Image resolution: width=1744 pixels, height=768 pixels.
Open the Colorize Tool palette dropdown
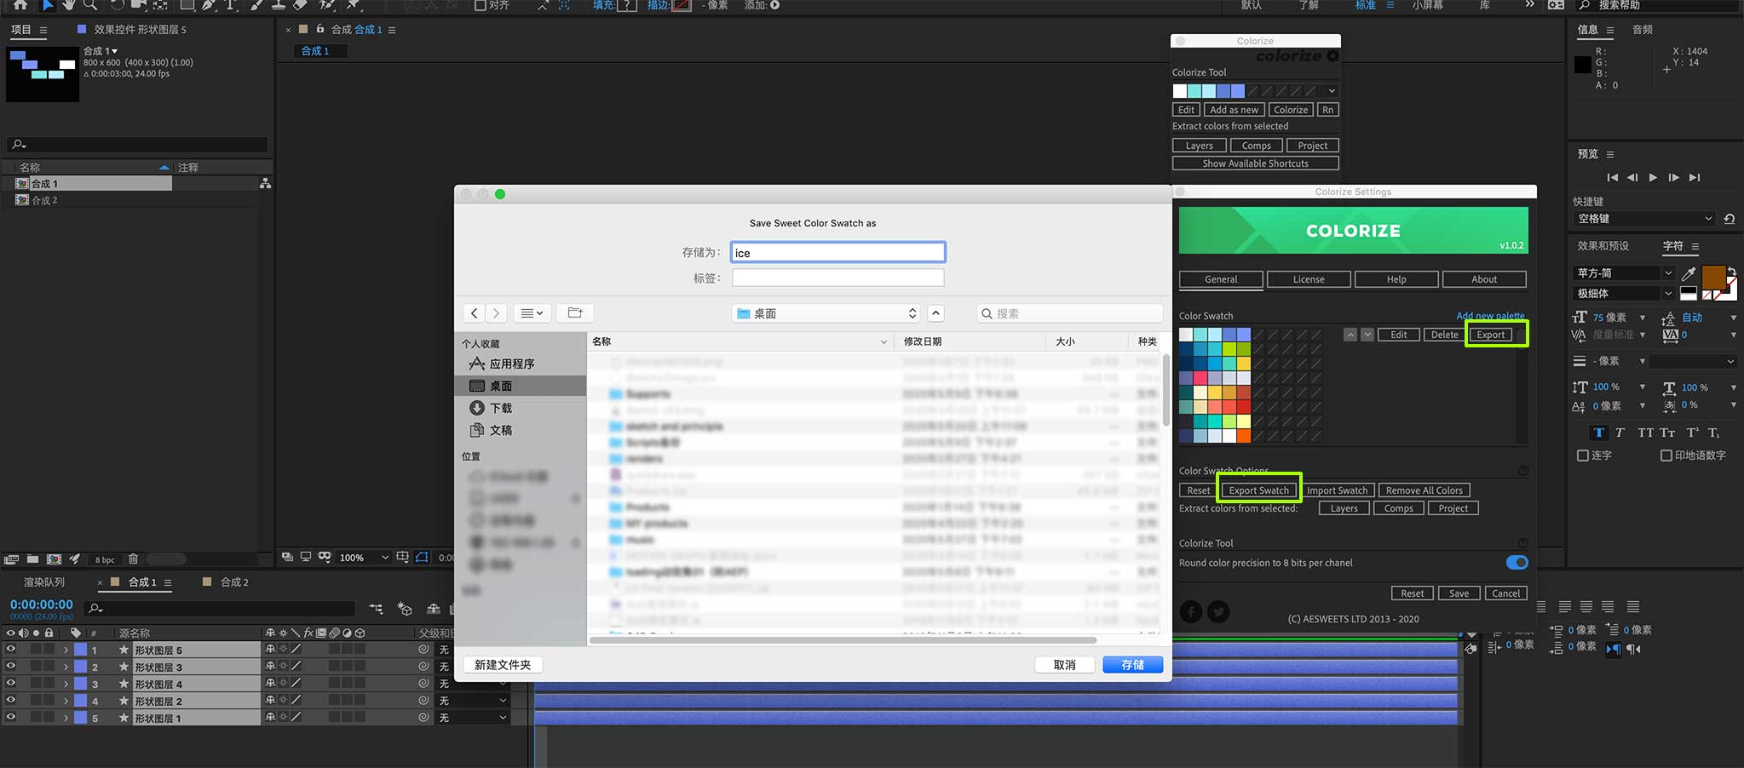(1332, 91)
